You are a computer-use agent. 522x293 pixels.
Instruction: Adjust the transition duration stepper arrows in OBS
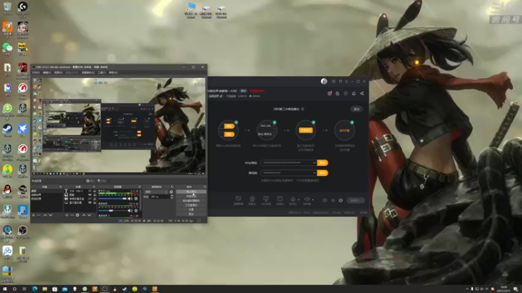172,197
